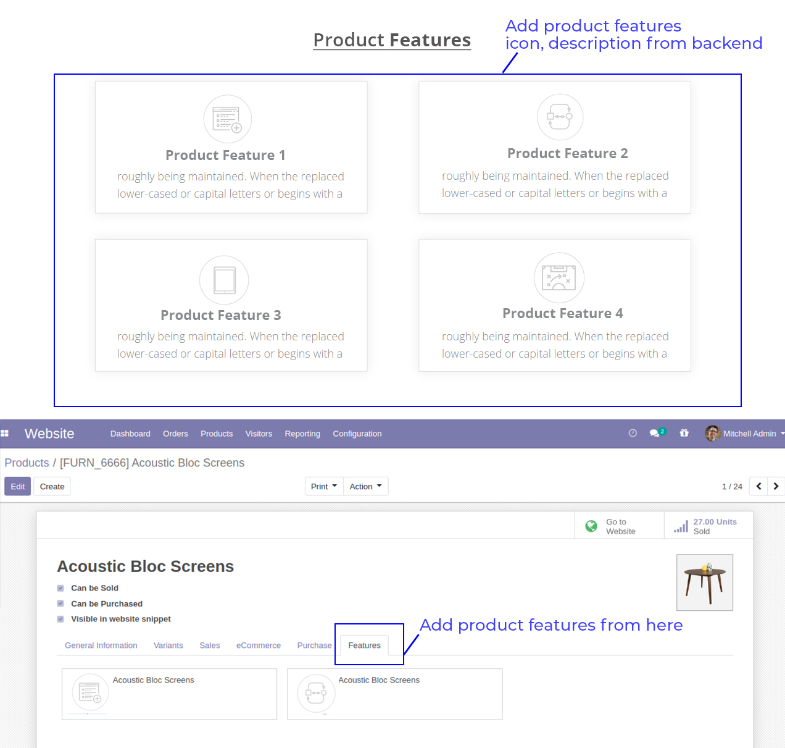
Task: Click the Units Sold bar chart icon
Action: tap(681, 526)
